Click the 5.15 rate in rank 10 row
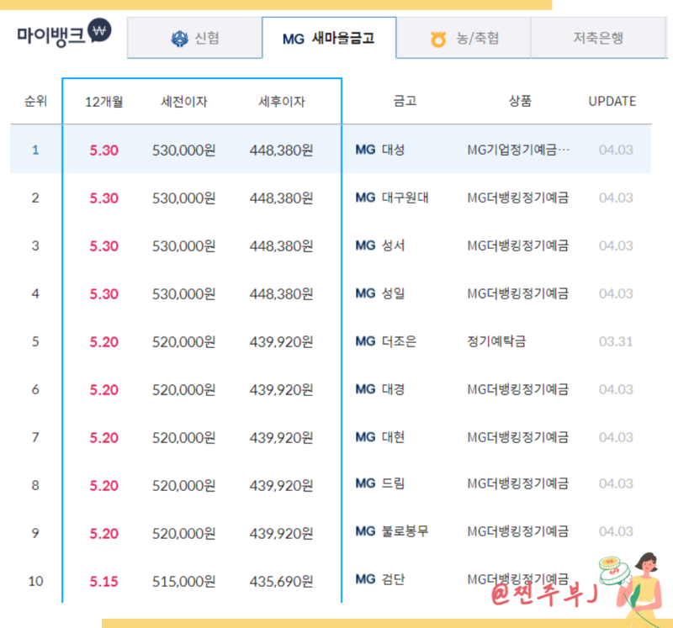Image resolution: width=673 pixels, height=628 pixels. click(103, 582)
